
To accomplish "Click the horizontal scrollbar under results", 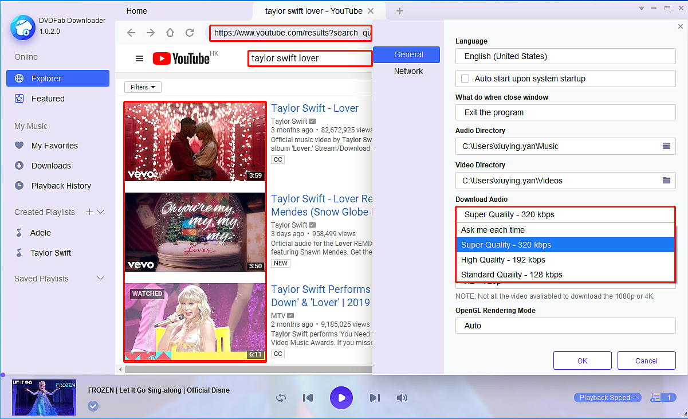I will 249,369.
